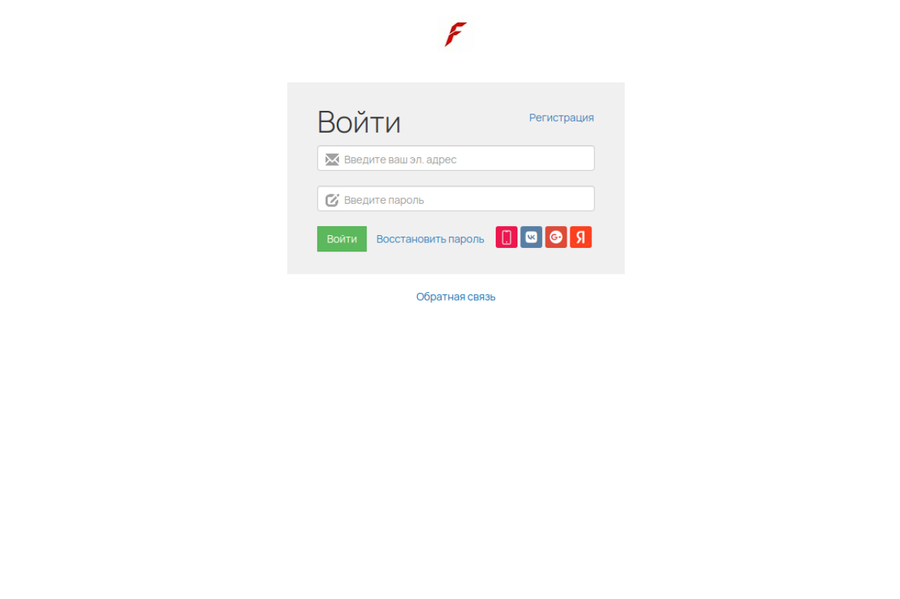
Task: Open the Восстановить пароль link
Action: [x=430, y=239]
